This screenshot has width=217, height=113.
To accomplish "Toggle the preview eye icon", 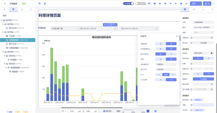I will (186, 4).
